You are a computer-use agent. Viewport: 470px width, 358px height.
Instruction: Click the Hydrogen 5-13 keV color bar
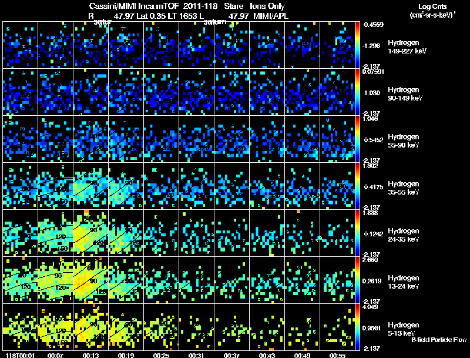click(357, 327)
